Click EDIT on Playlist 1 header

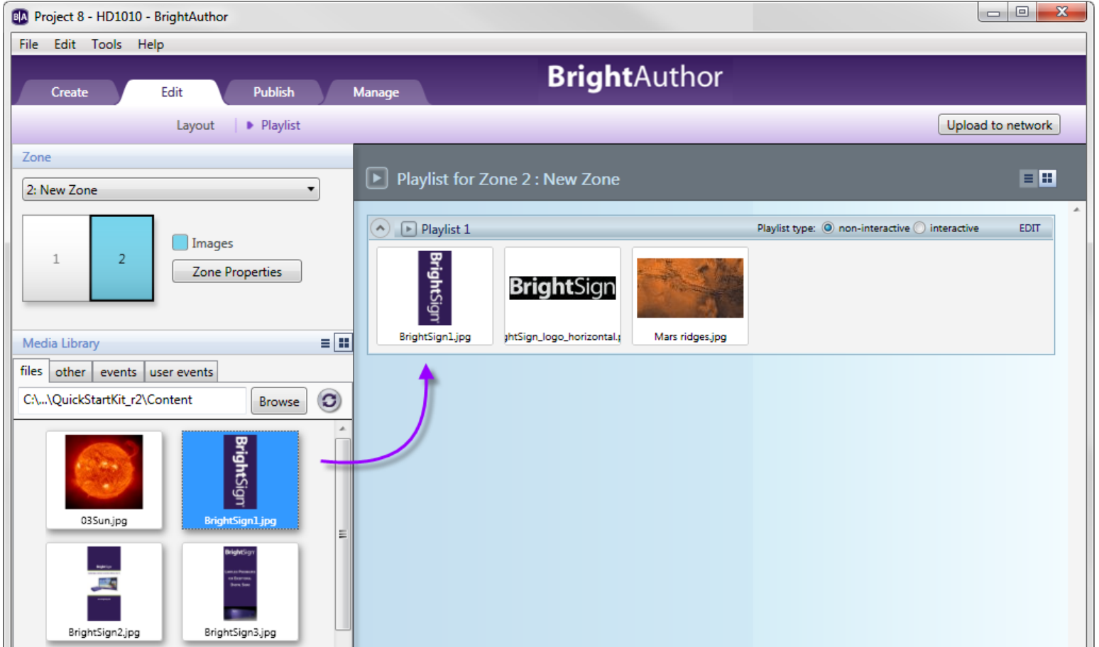1029,228
